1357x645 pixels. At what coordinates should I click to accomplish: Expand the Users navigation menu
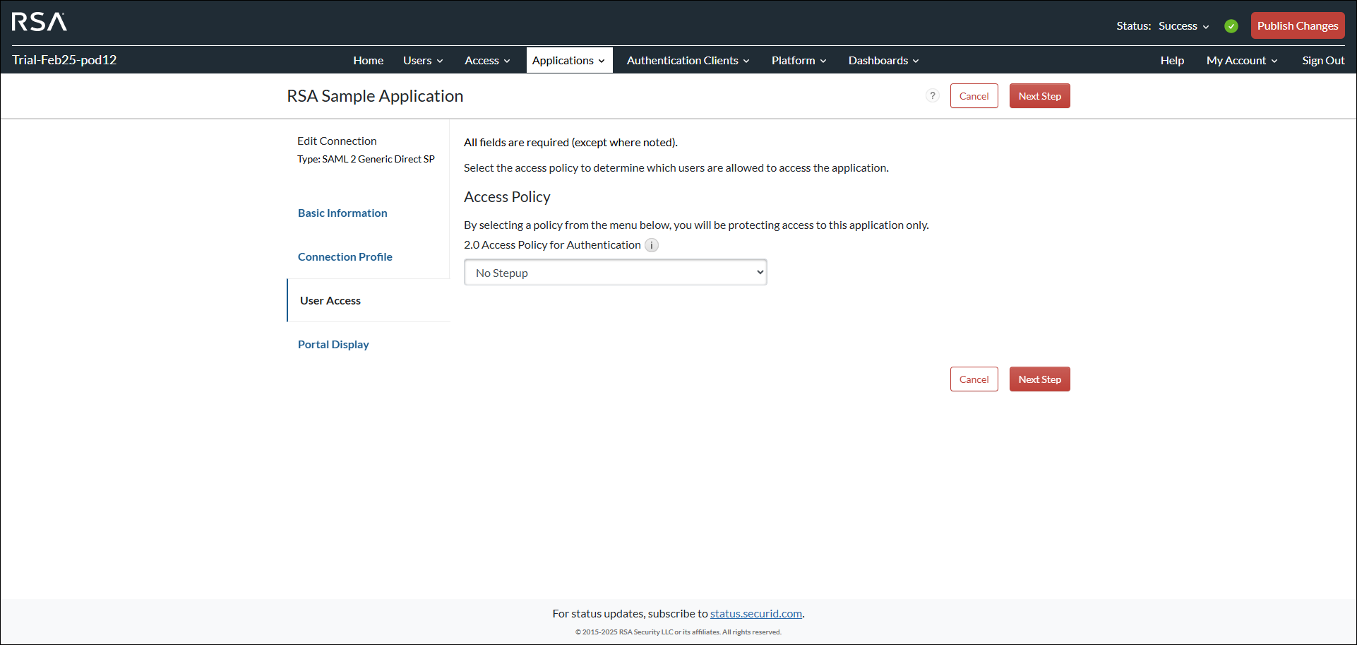pos(422,60)
